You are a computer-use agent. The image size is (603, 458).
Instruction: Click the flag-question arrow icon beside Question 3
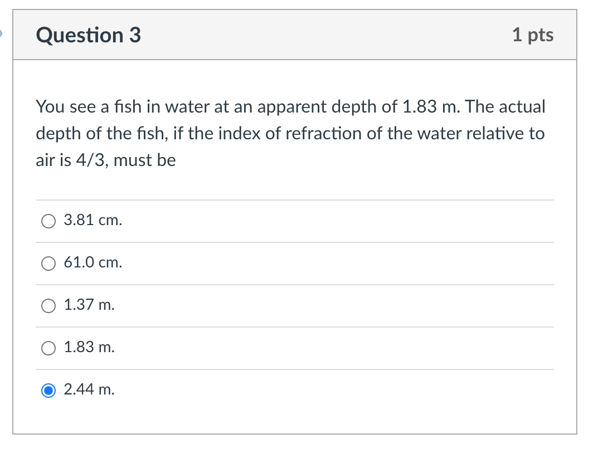tap(2, 35)
